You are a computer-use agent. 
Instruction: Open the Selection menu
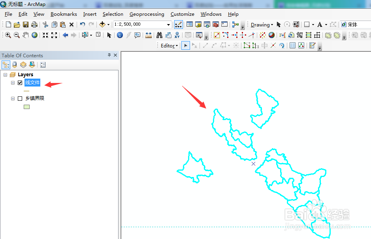point(113,14)
